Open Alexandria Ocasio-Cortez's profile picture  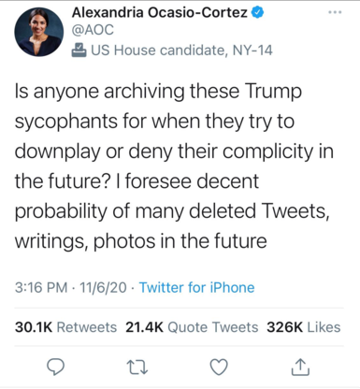click(x=38, y=32)
